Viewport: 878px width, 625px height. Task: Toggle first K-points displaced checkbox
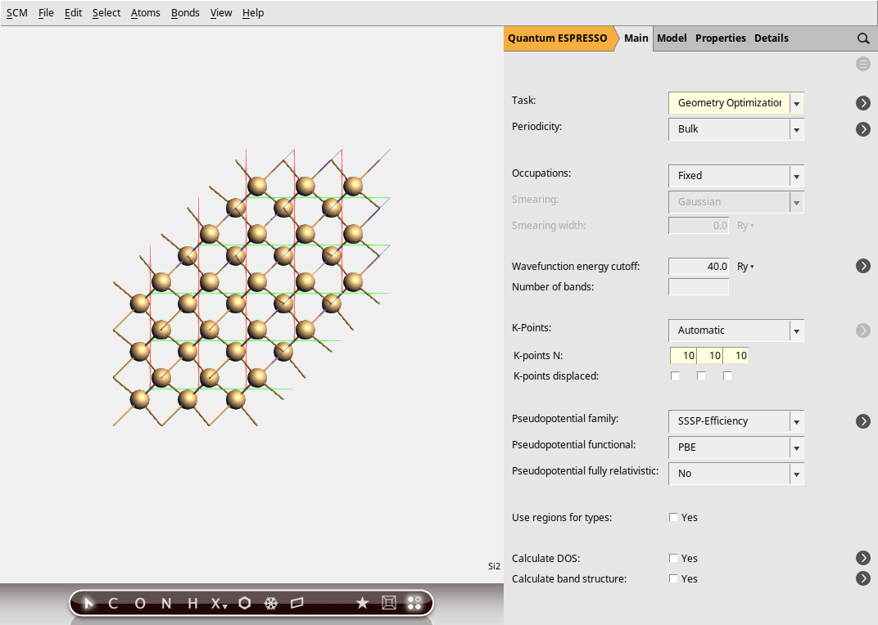point(675,375)
